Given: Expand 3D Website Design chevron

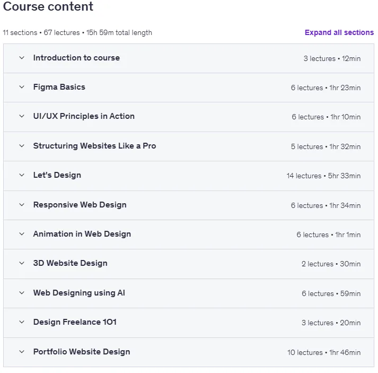Looking at the screenshot, I should pyautogui.click(x=22, y=263).
